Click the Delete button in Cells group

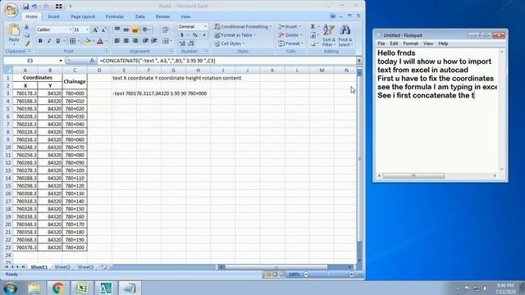[x=290, y=35]
